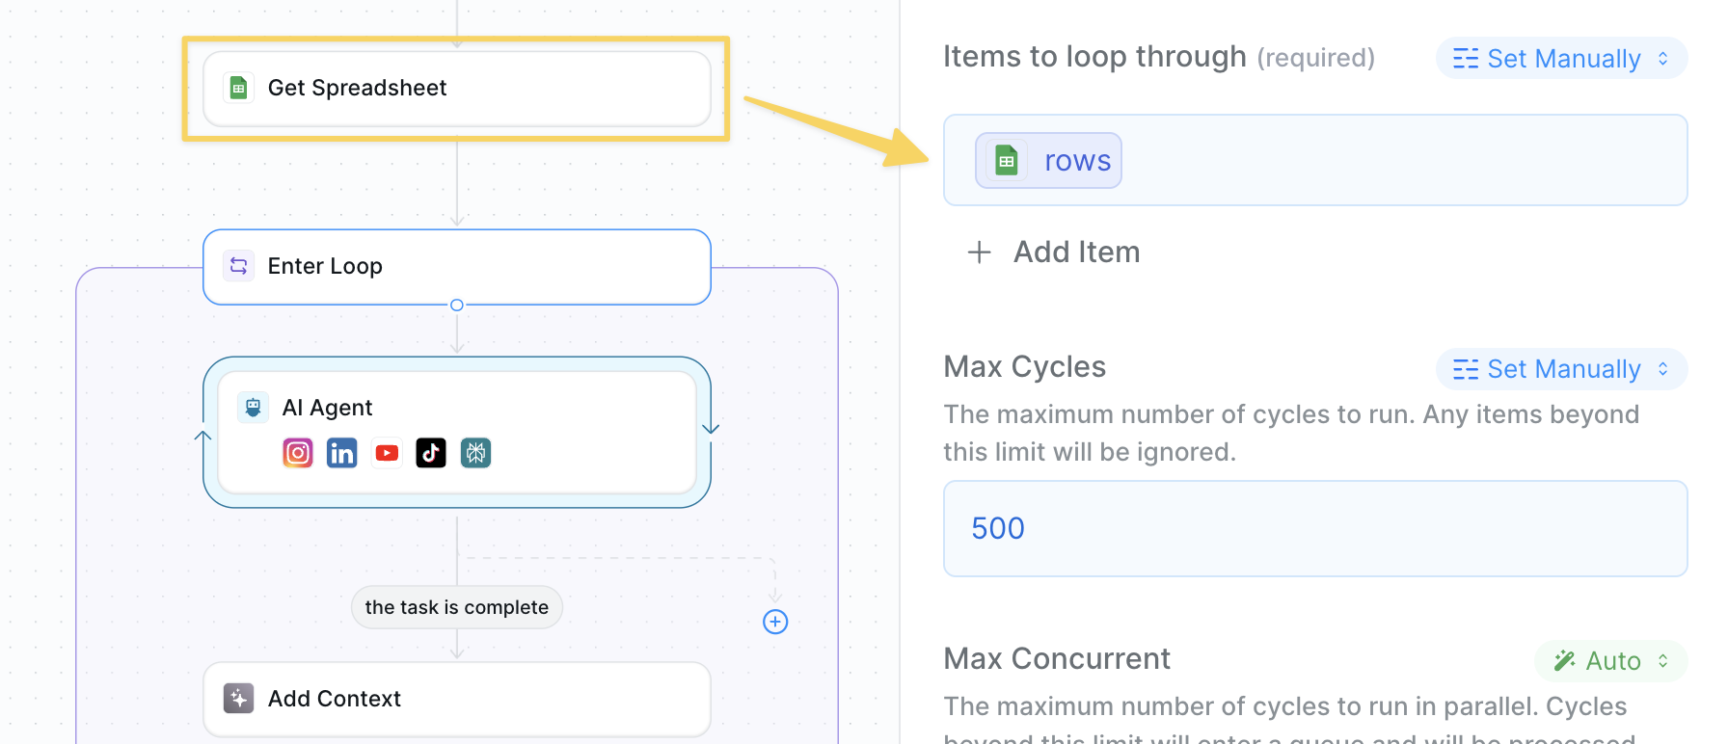Screen dimensions: 1728x744
Task: Click the Instagram tool icon in AI Agent
Action: coord(298,452)
